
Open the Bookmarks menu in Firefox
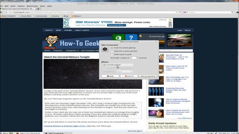coord(32,6)
